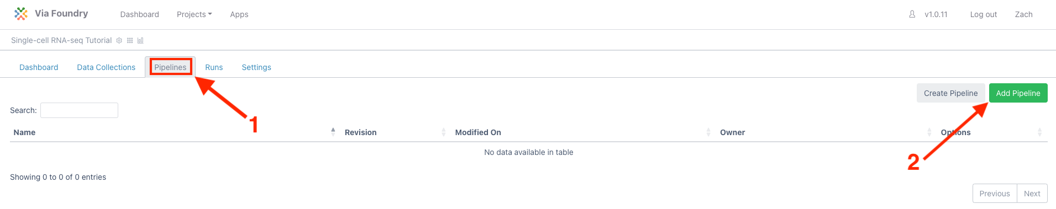This screenshot has width=1056, height=209.
Task: Click the bar chart icon beside project title
Action: [140, 40]
